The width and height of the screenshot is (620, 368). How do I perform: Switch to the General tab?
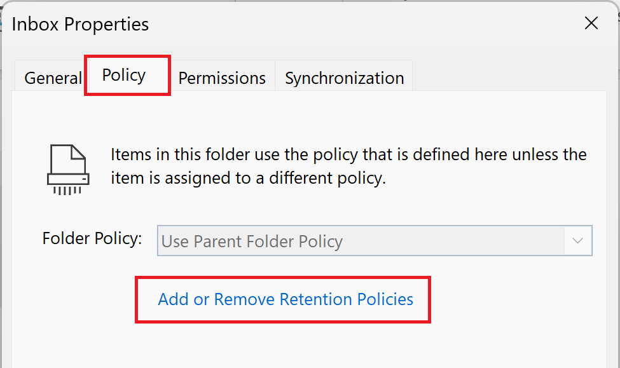click(53, 78)
